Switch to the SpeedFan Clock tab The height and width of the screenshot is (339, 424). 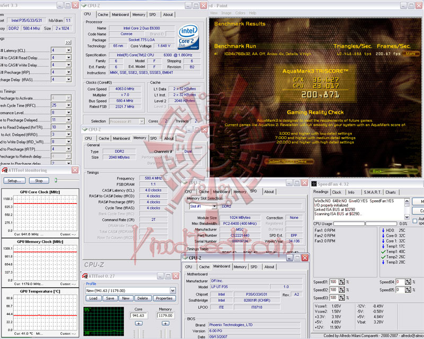coord(337,192)
